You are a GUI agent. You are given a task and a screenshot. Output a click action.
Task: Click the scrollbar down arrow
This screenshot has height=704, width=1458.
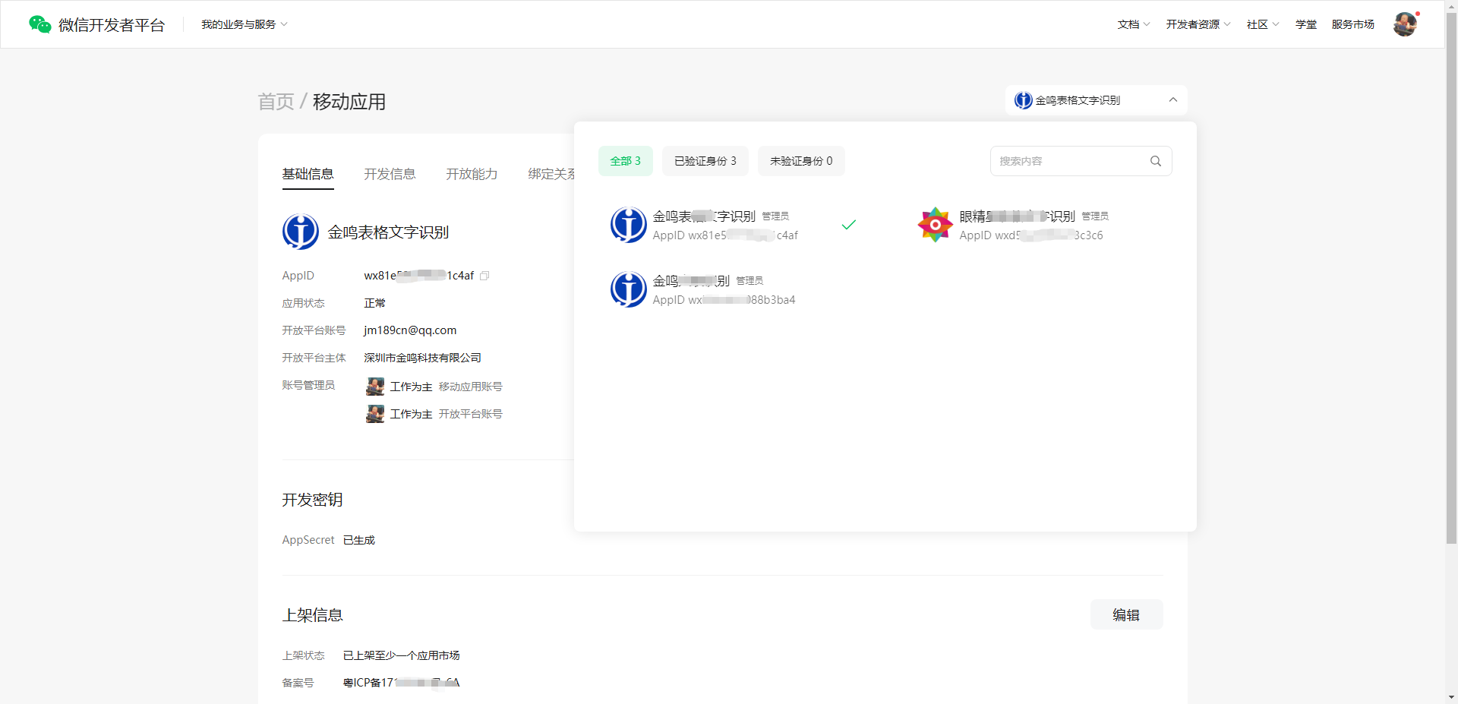point(1451,697)
